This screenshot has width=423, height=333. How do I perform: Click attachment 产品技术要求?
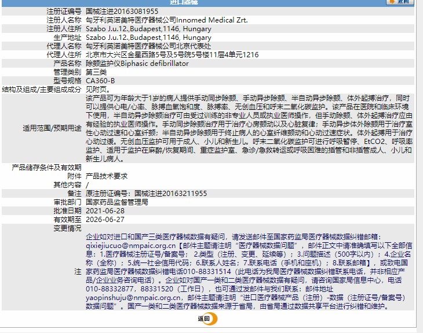107,176
